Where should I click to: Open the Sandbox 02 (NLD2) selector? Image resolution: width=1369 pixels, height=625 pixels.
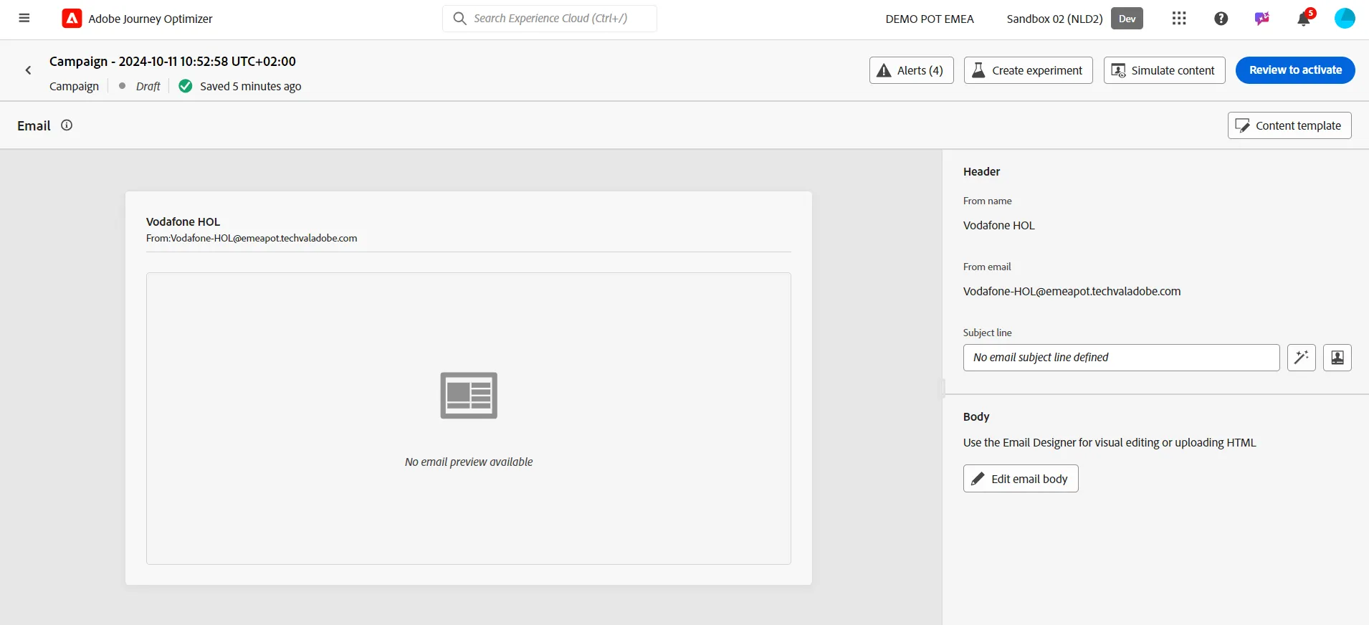point(1054,19)
